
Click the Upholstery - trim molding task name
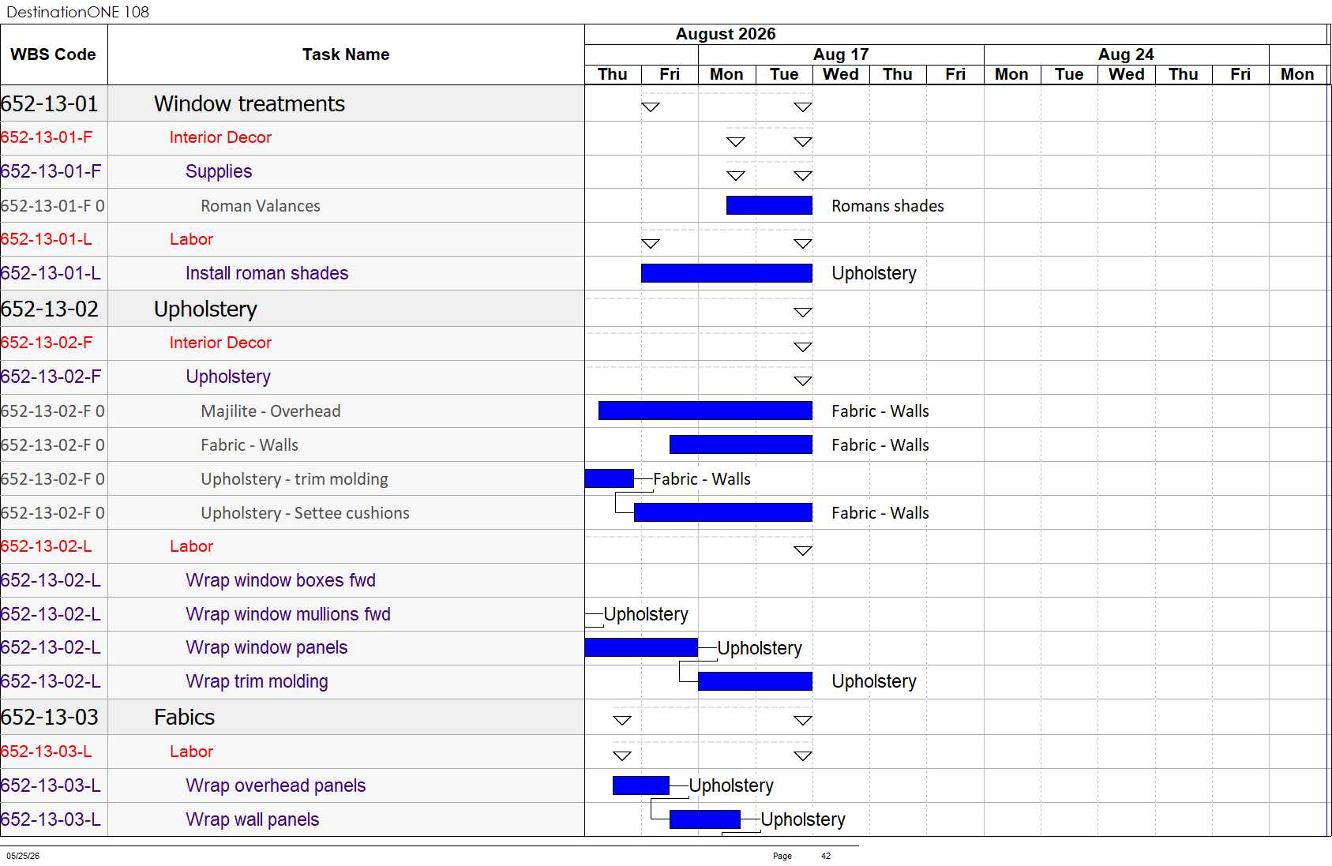tap(295, 479)
